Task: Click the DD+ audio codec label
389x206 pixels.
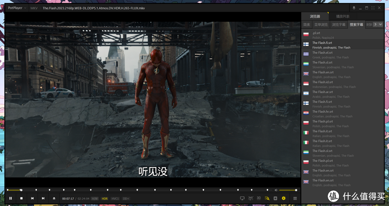Action: 126,198
